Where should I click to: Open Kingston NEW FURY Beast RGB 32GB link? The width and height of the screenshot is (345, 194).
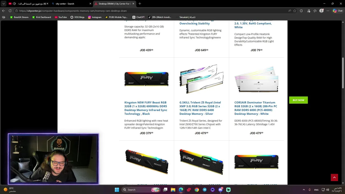point(146,108)
